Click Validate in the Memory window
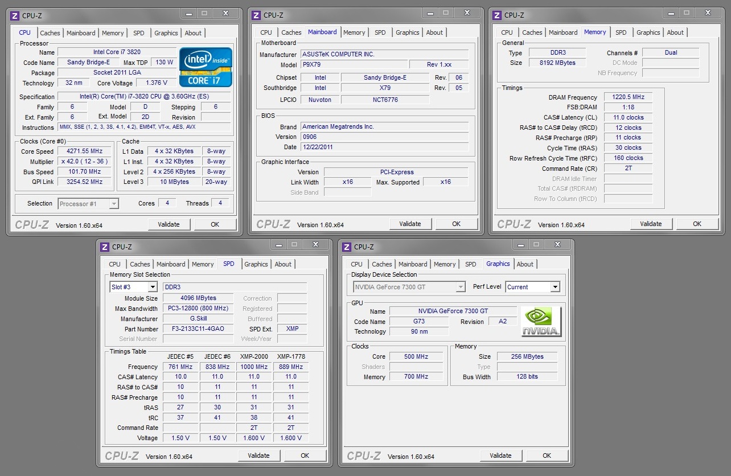The image size is (731, 476). (651, 224)
